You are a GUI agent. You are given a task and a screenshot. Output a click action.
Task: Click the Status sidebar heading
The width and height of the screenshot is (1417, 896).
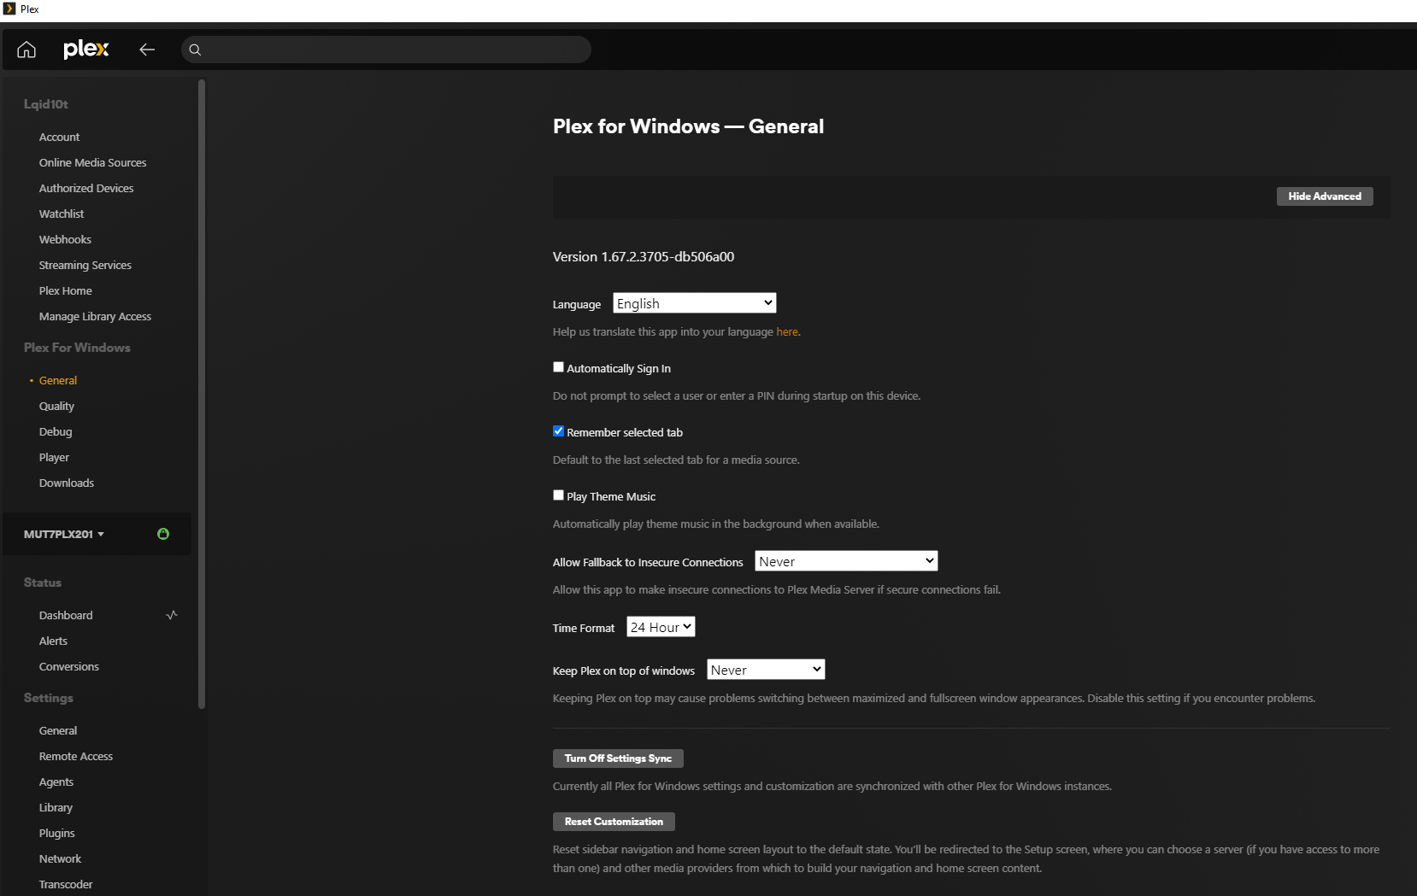(x=43, y=583)
